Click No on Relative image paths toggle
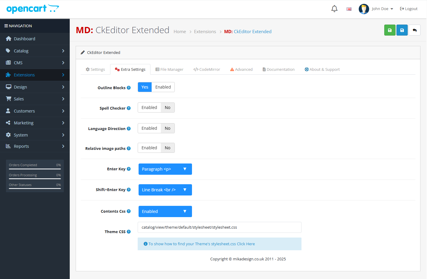The image size is (427, 279). coord(168,148)
